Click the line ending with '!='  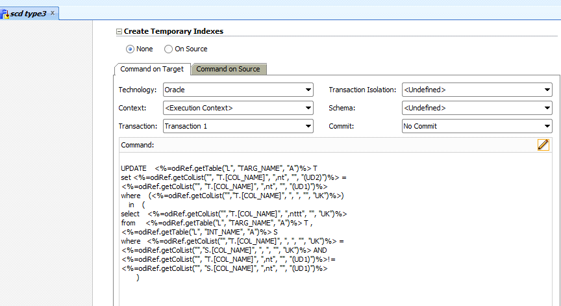point(229,259)
